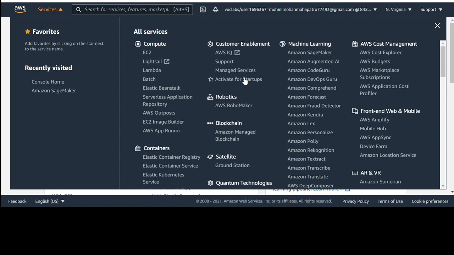This screenshot has width=454, height=255.
Task: Open Console Home from Recently visited
Action: (x=48, y=82)
